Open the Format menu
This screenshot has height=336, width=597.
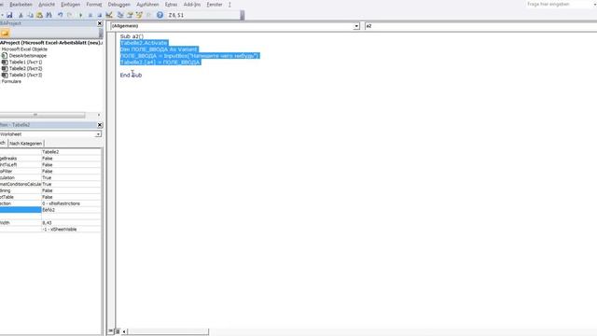94,5
